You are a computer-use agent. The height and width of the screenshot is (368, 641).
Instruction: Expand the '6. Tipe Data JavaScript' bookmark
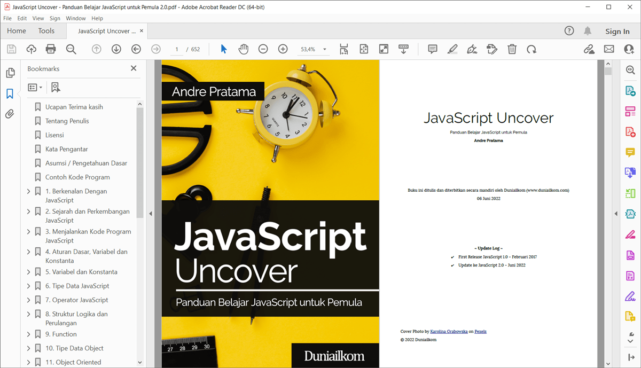coord(29,286)
